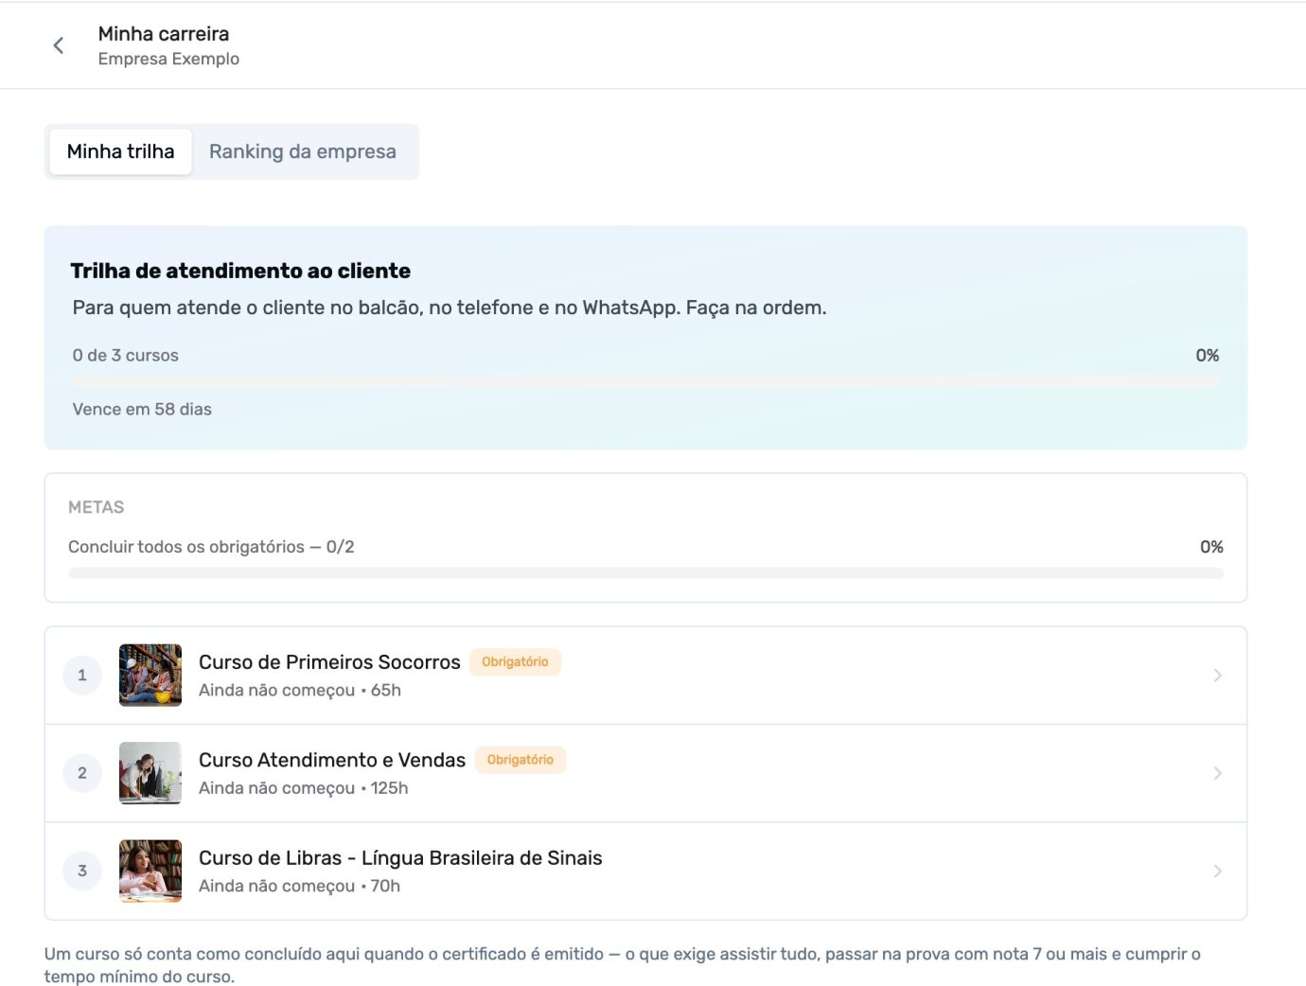The image size is (1306, 986).
Task: Click 'Ainda não começou • 70h' text
Action: tap(300, 887)
